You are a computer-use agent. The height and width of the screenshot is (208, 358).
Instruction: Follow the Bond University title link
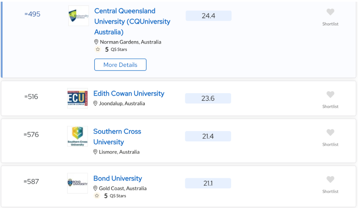[x=118, y=178]
